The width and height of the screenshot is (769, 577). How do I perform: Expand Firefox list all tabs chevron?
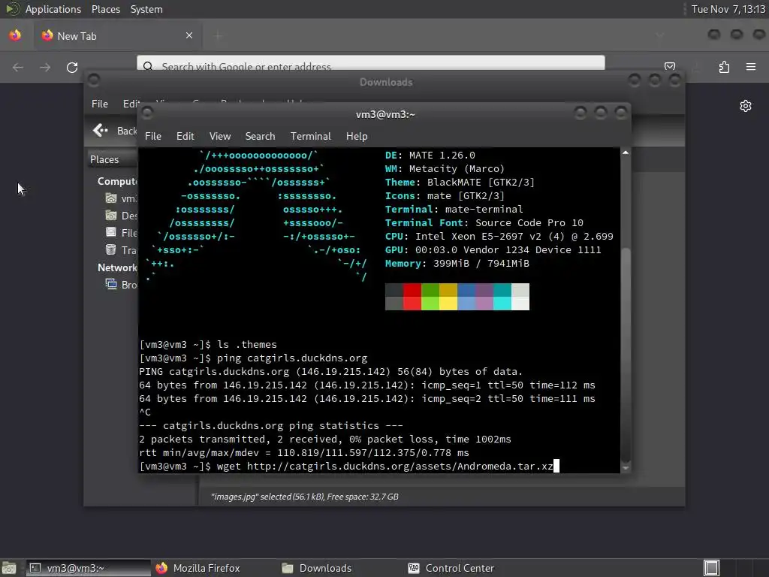tap(660, 35)
